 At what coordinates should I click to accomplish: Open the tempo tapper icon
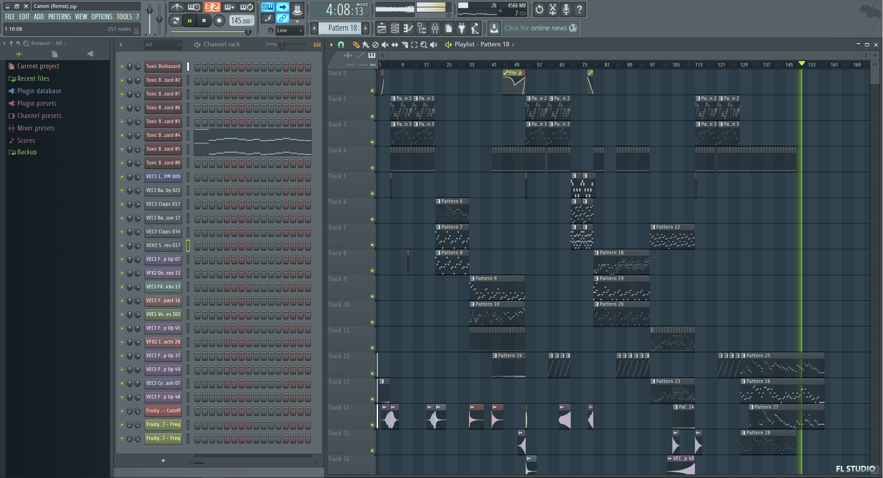tap(475, 28)
